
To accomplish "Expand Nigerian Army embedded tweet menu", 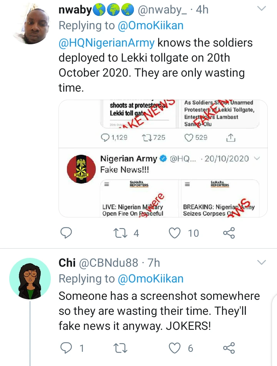I will click(x=257, y=159).
